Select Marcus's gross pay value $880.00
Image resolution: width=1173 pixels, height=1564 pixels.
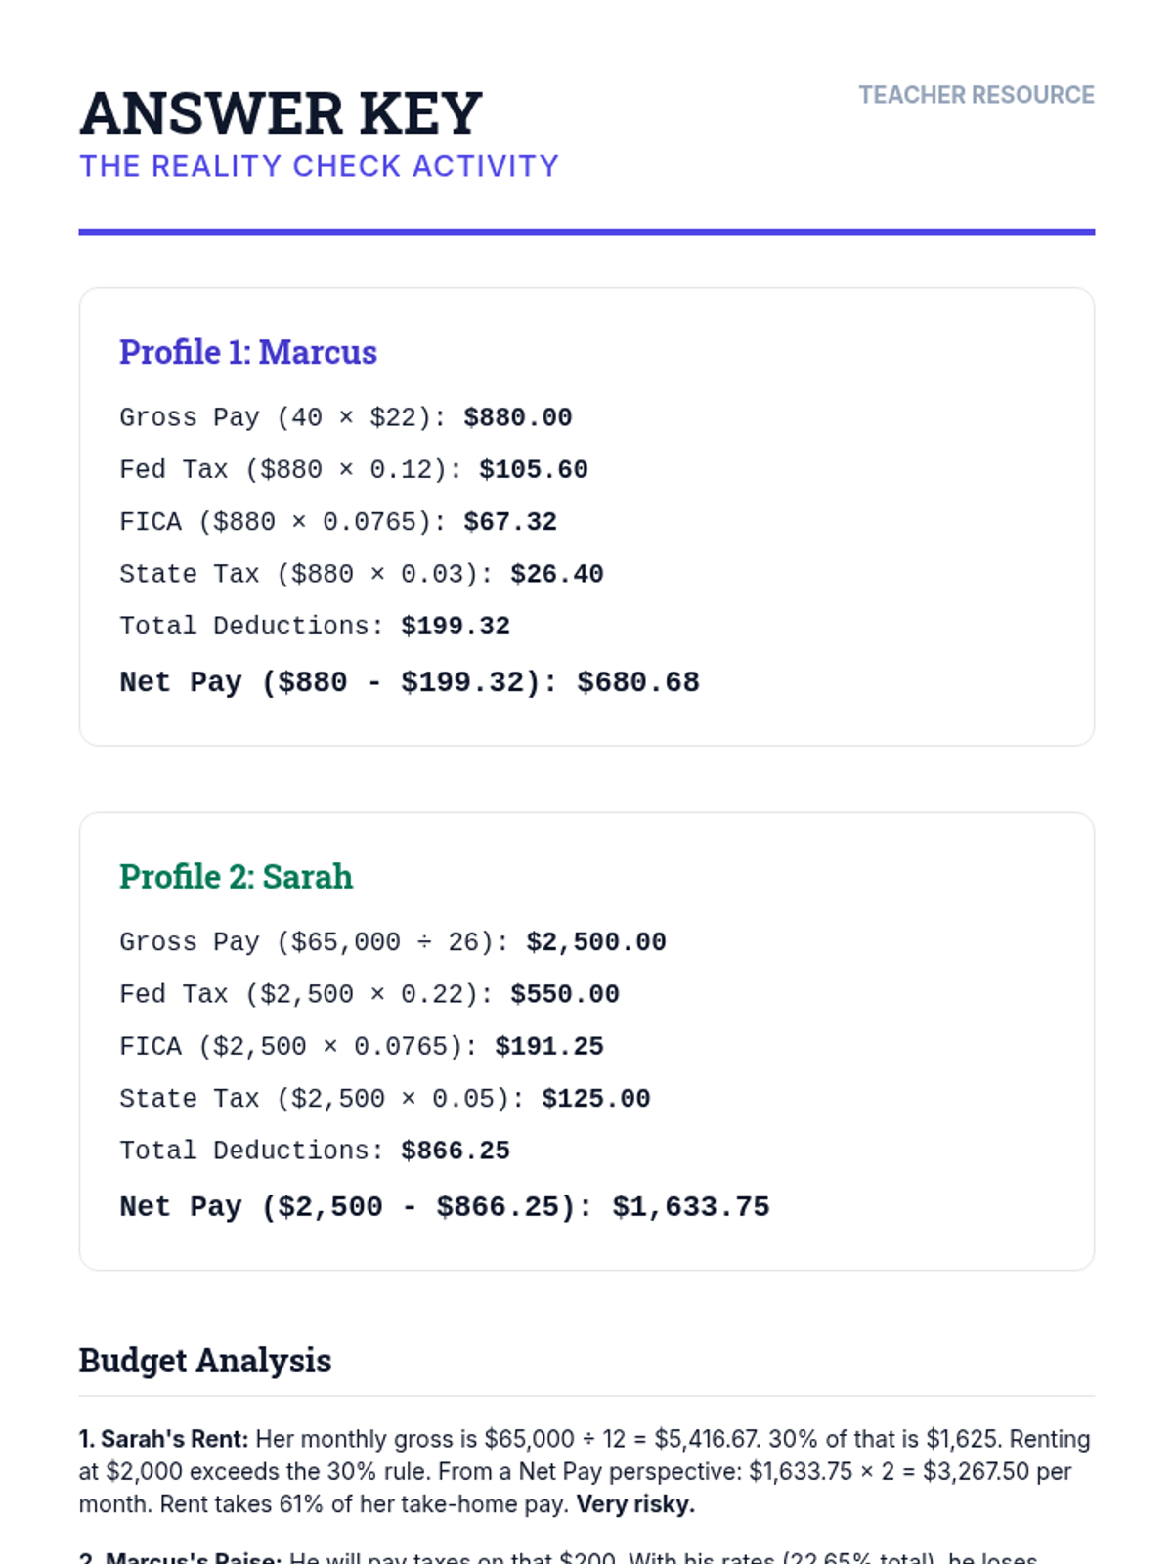coord(517,418)
